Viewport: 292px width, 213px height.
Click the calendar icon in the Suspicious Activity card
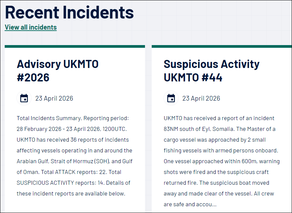point(171,98)
